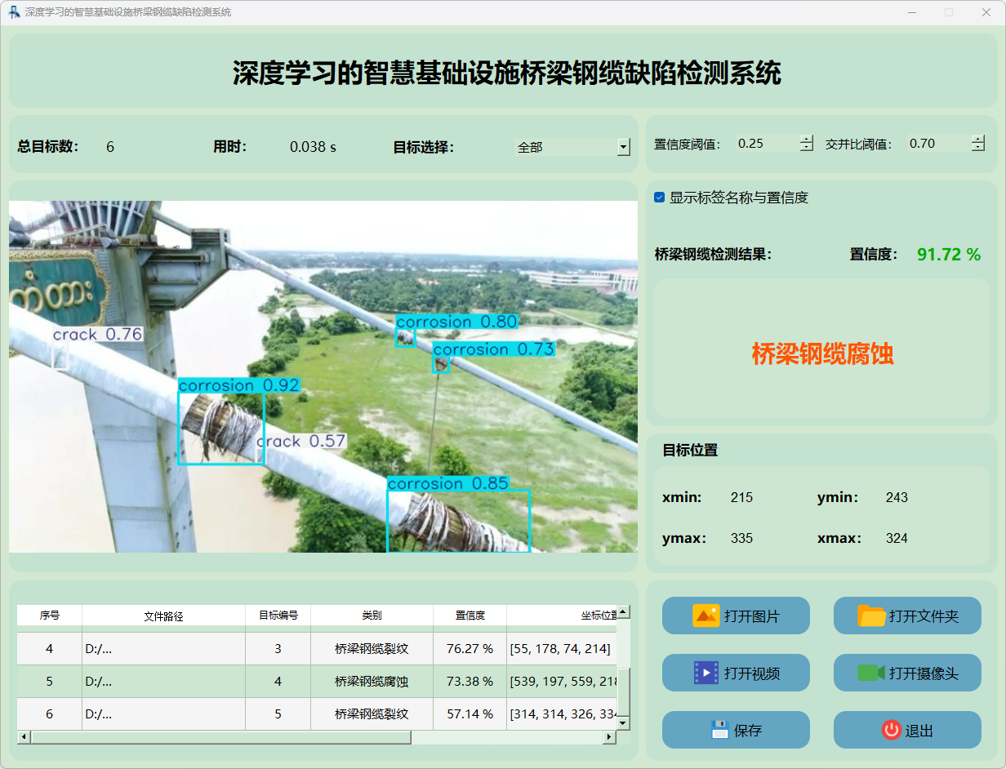This screenshot has height=769, width=1006.
Task: Click the film icon for Open Video
Action: click(706, 673)
